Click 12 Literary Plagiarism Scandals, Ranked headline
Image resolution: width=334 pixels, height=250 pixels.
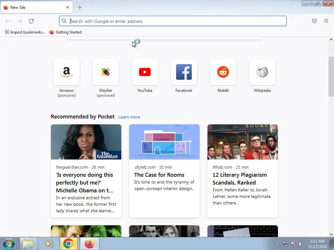pos(240,179)
